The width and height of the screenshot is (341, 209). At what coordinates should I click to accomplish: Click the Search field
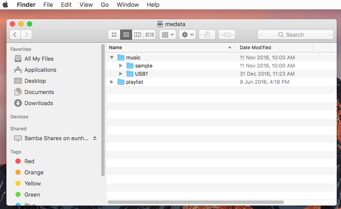295,35
